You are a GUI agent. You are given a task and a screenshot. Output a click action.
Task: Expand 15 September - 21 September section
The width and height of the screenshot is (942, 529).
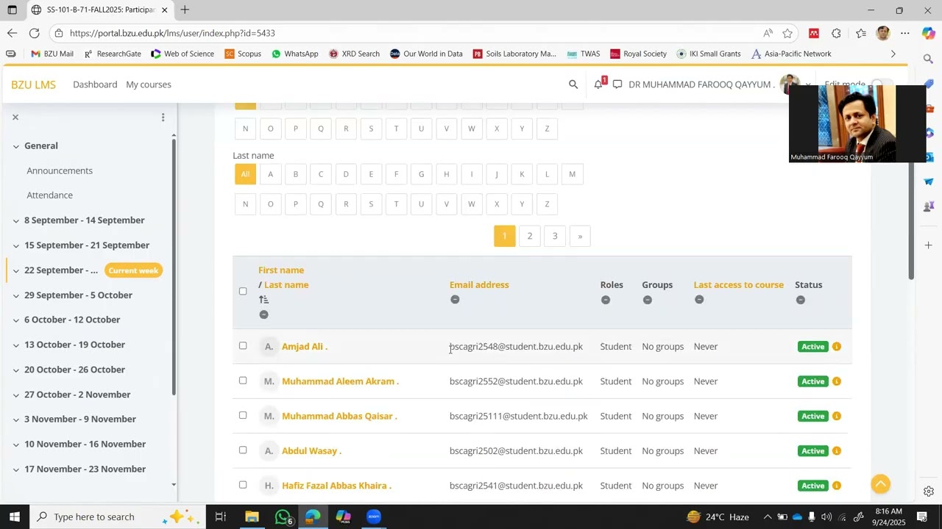(15, 245)
